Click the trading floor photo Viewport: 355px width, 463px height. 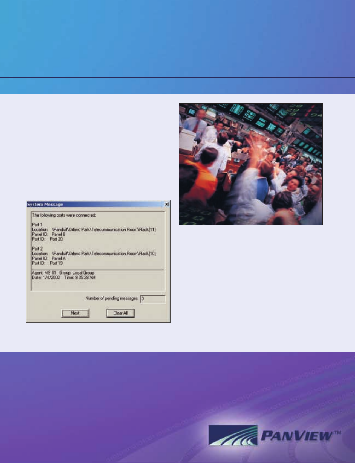(251, 164)
